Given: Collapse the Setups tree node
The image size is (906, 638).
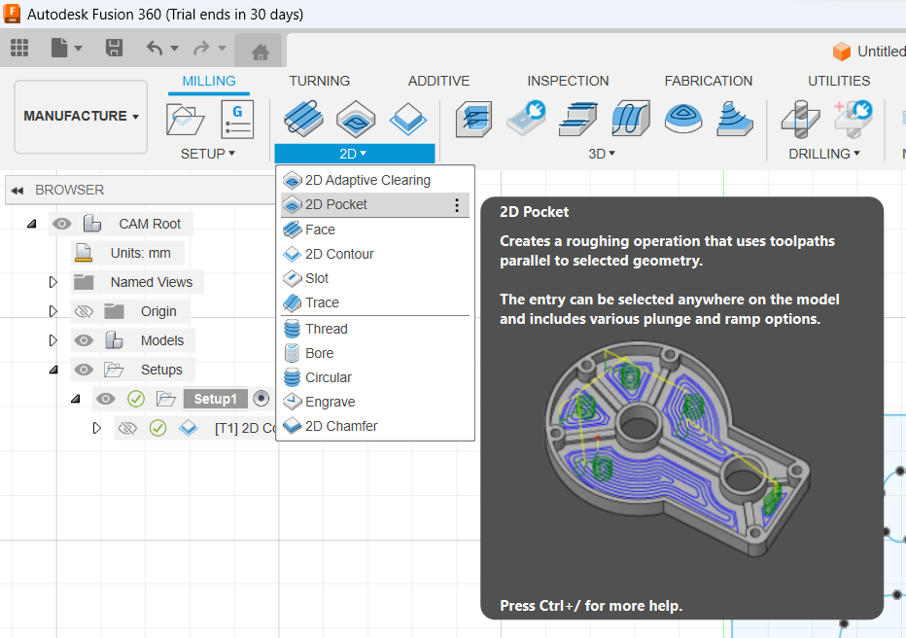Looking at the screenshot, I should (53, 370).
